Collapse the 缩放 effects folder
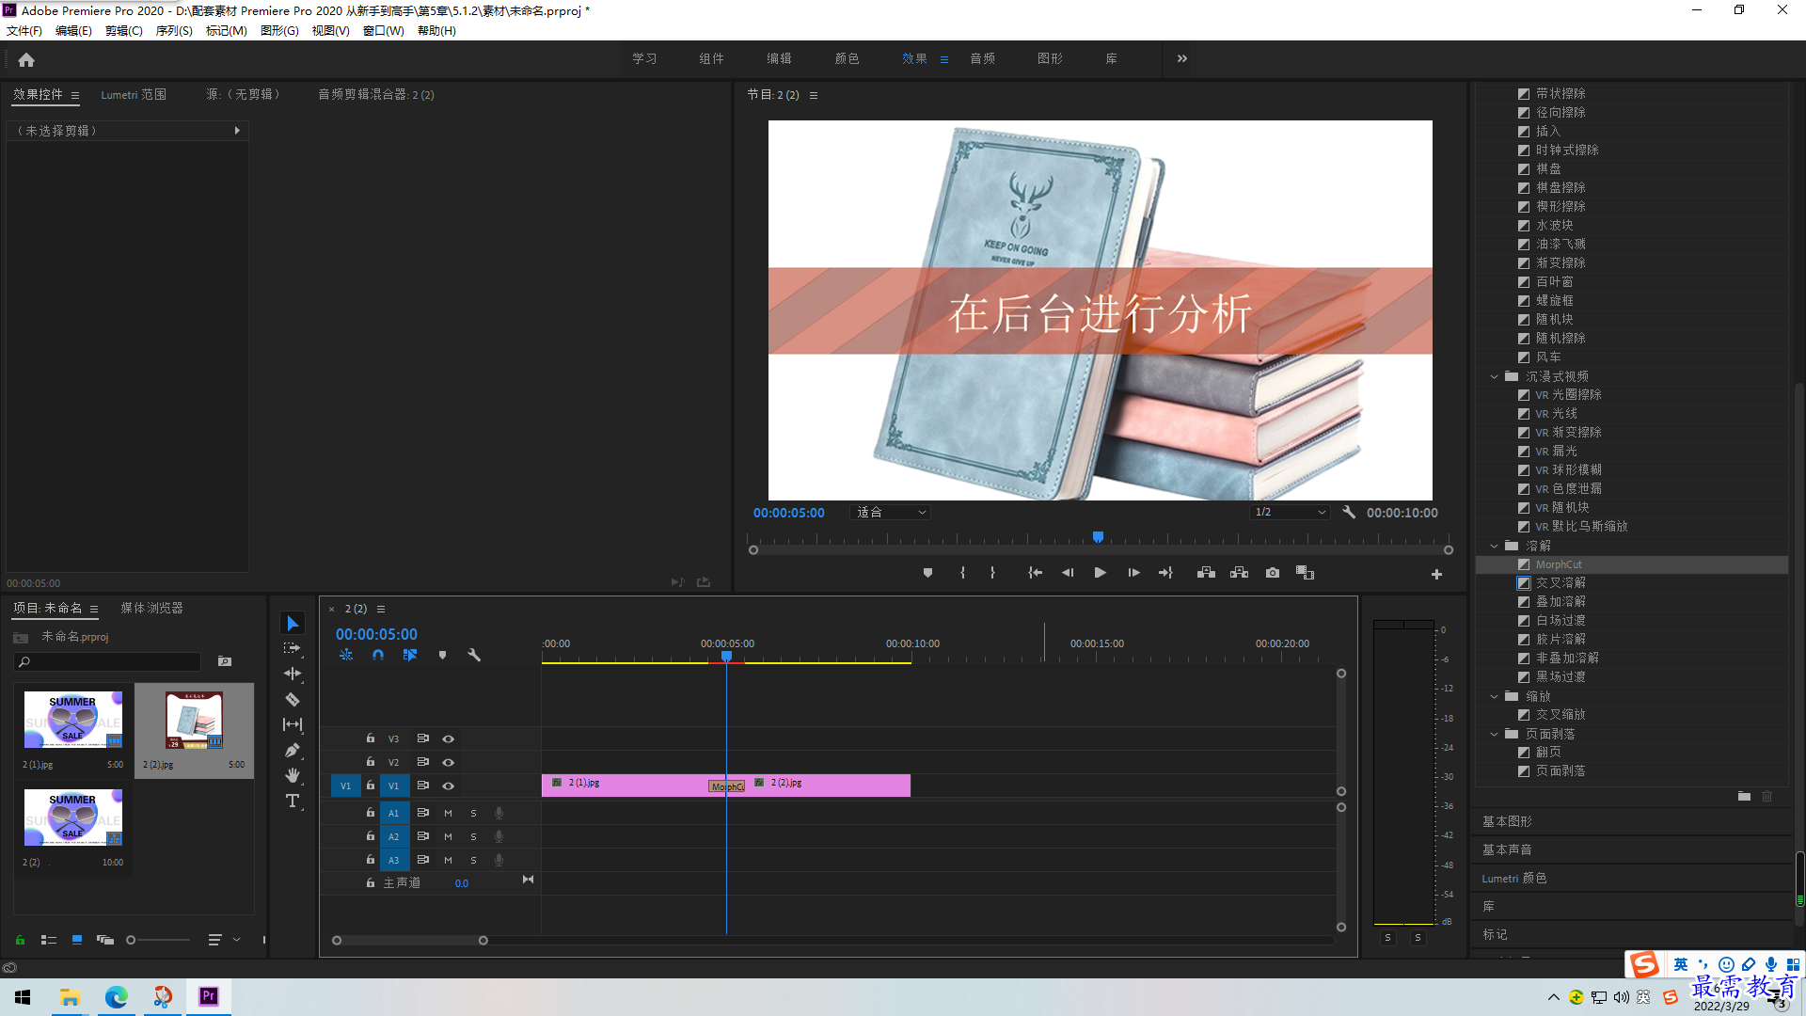Image resolution: width=1806 pixels, height=1016 pixels. pos(1494,696)
